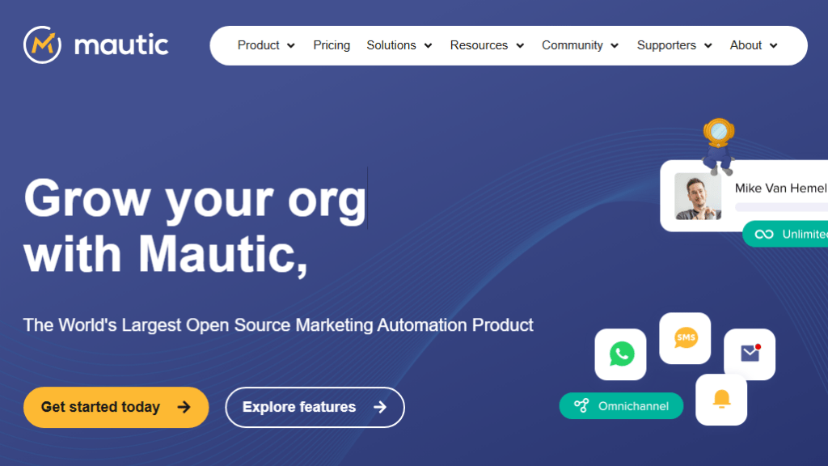Expand the Solutions dropdown chevron
The width and height of the screenshot is (828, 466).
[x=428, y=46]
